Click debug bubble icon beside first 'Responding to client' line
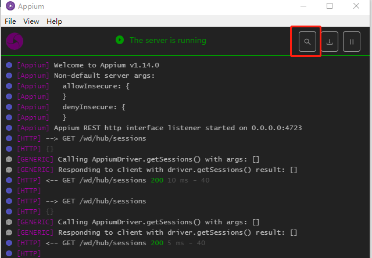 click(9, 170)
